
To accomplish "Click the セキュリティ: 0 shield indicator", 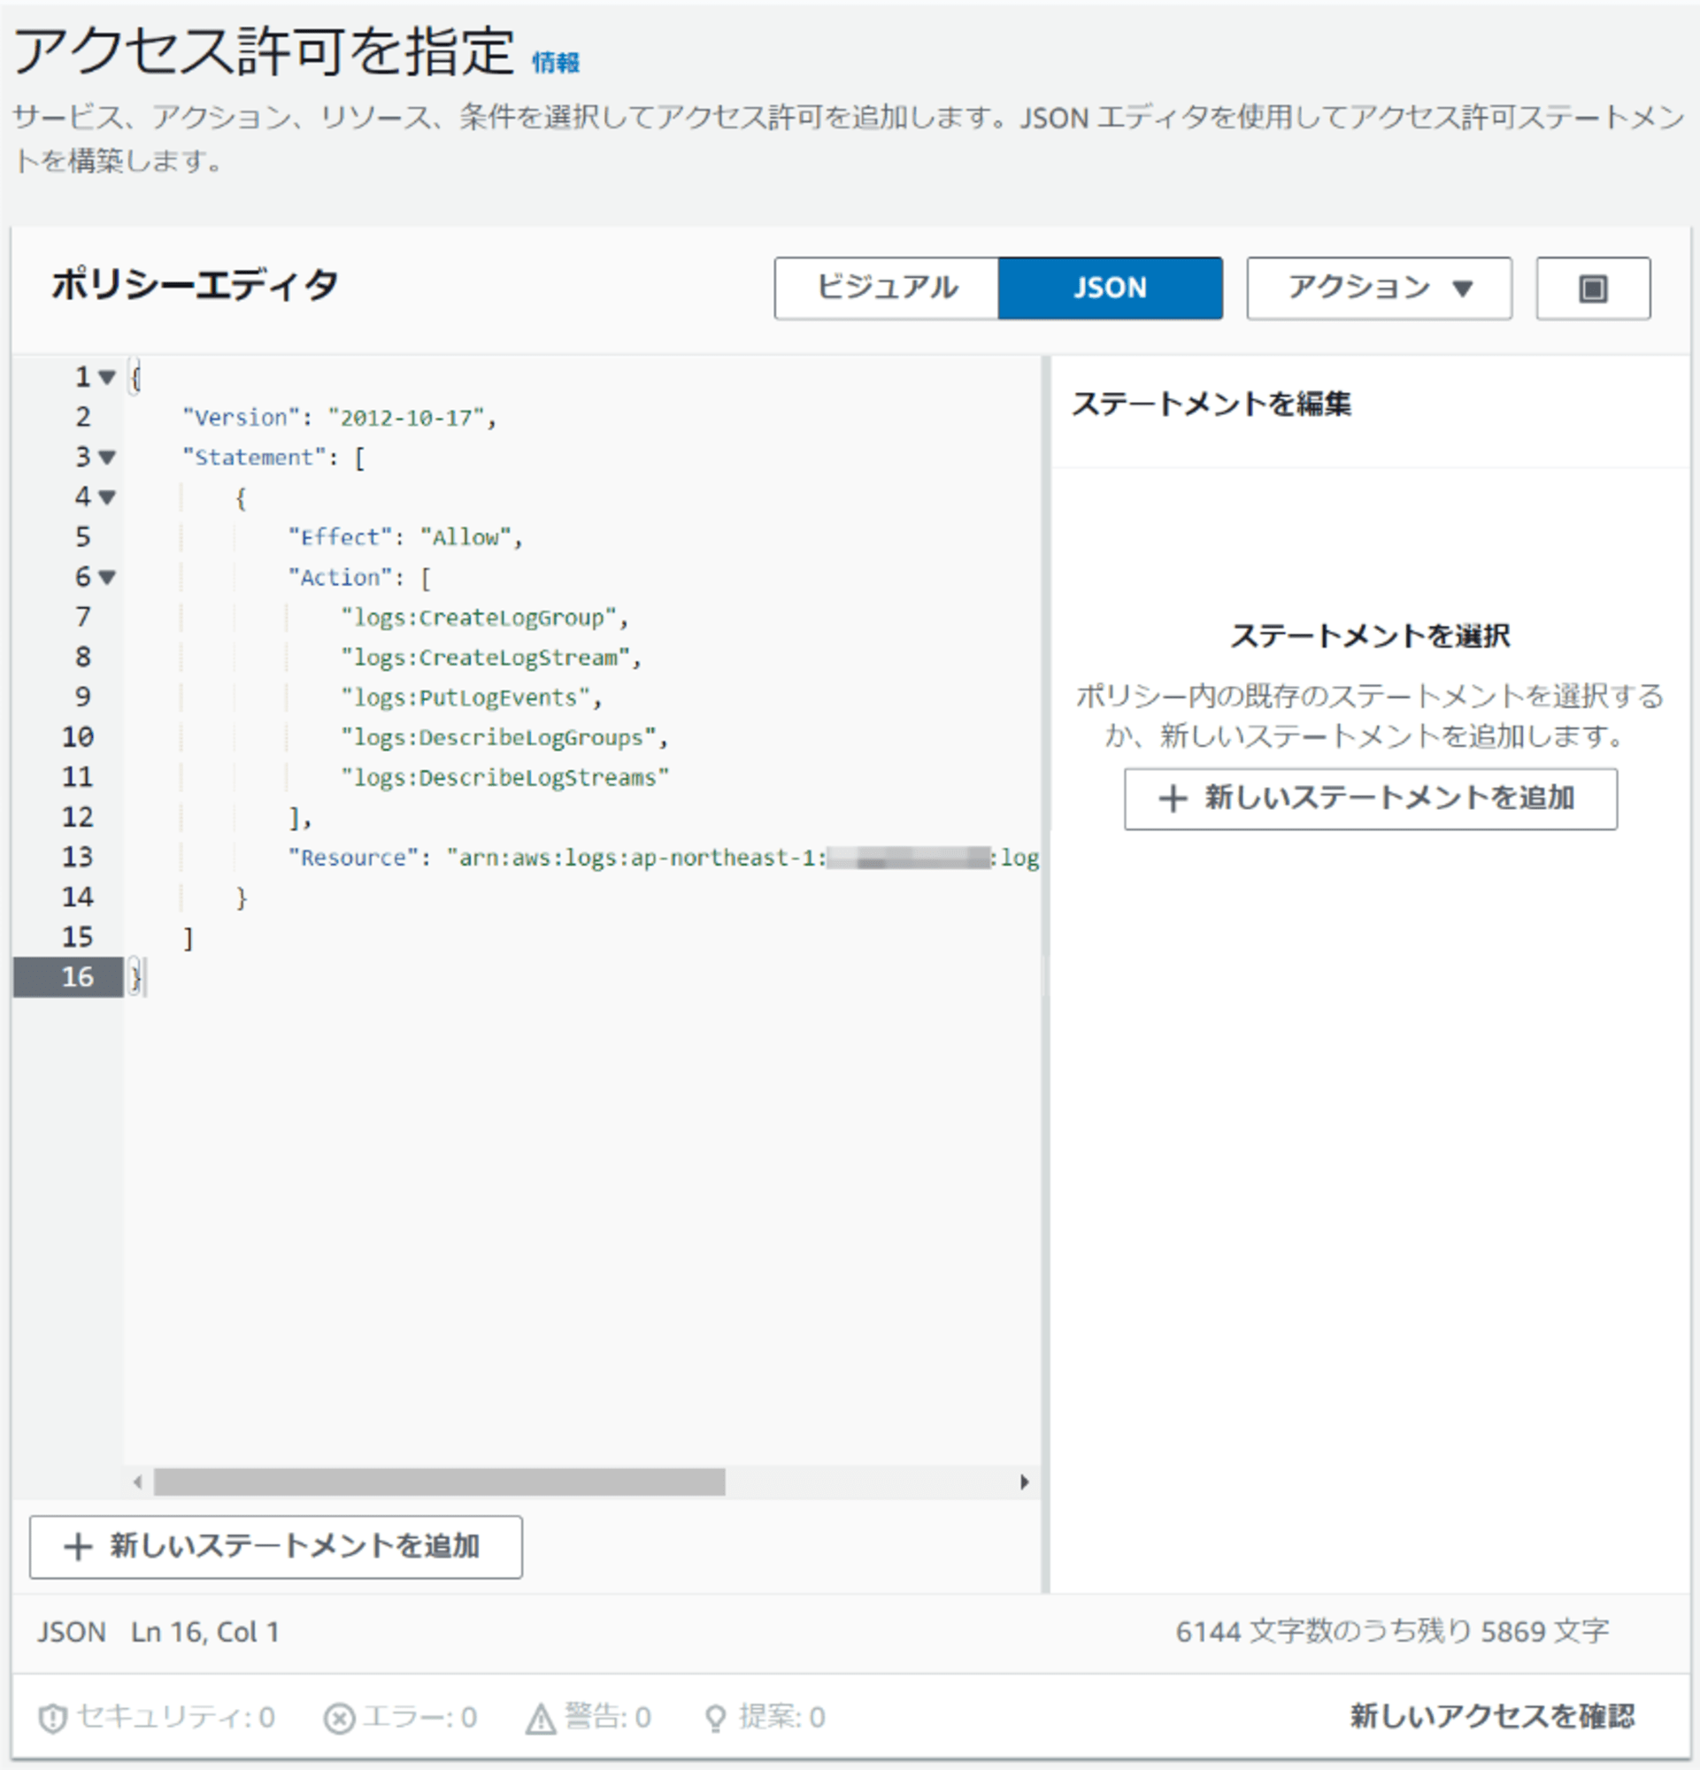I will click(x=158, y=1717).
